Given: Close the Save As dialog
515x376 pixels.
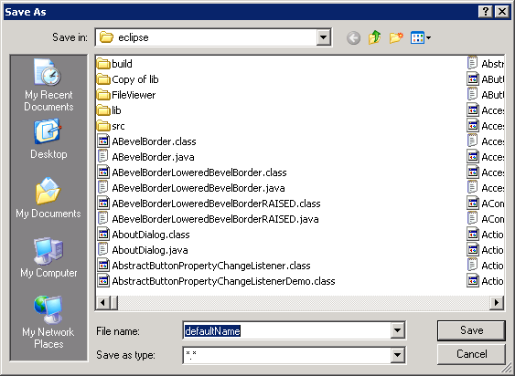Looking at the screenshot, I should 502,12.
